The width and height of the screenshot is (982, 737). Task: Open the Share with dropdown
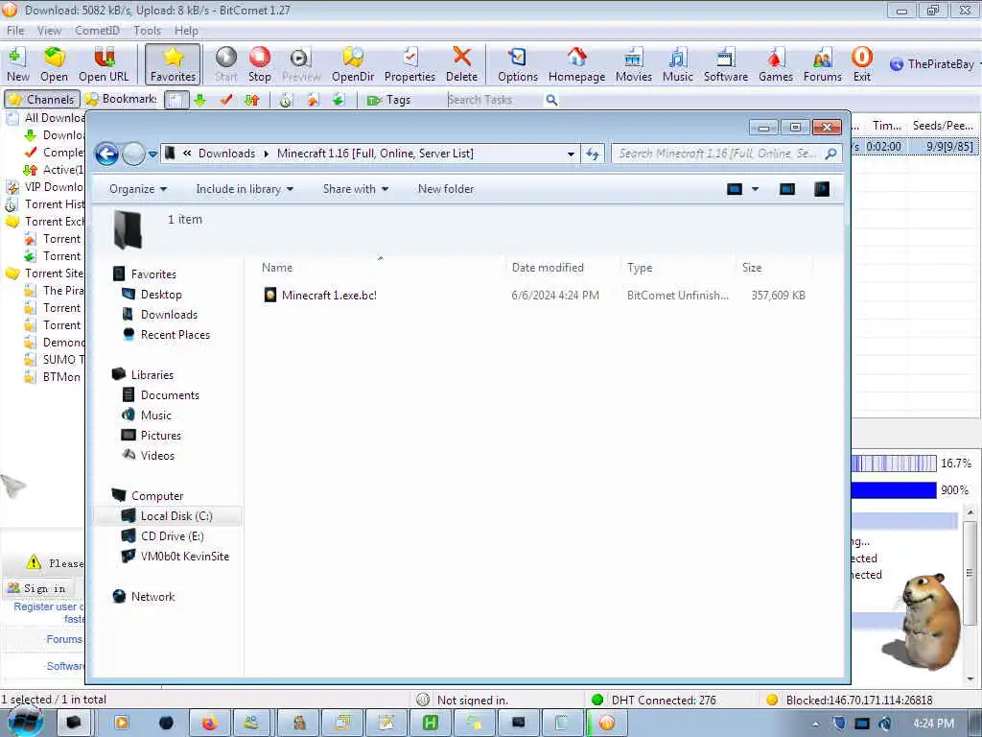[356, 189]
